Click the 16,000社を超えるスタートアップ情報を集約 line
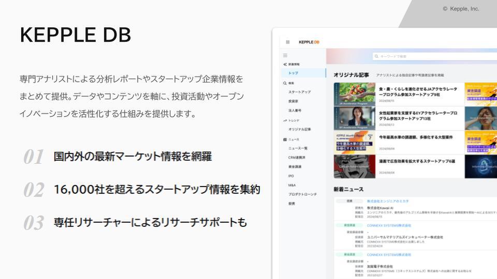 (157, 189)
